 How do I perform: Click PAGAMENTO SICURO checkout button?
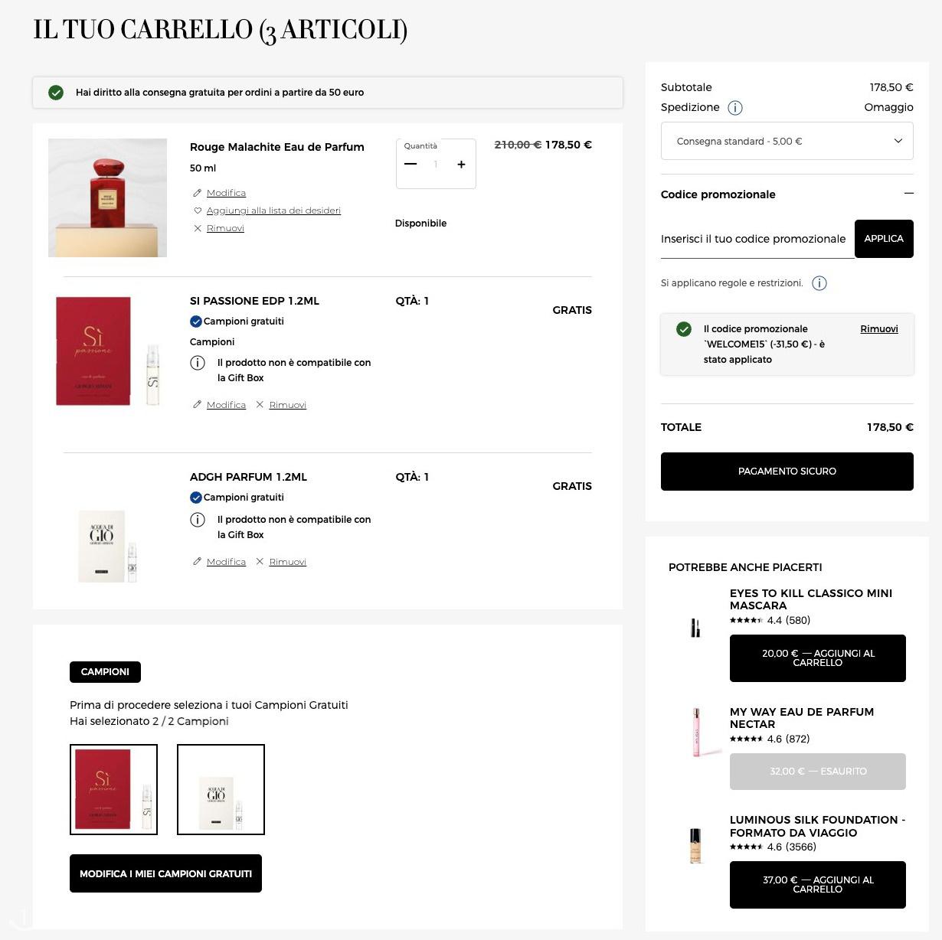[787, 472]
